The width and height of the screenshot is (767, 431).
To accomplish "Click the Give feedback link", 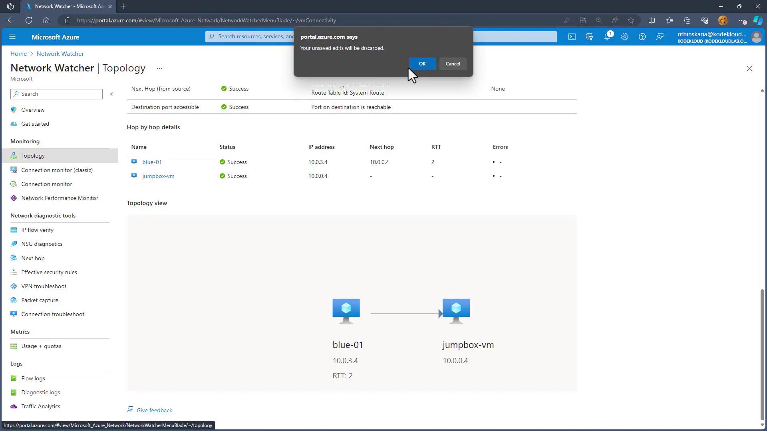I will pyautogui.click(x=154, y=410).
